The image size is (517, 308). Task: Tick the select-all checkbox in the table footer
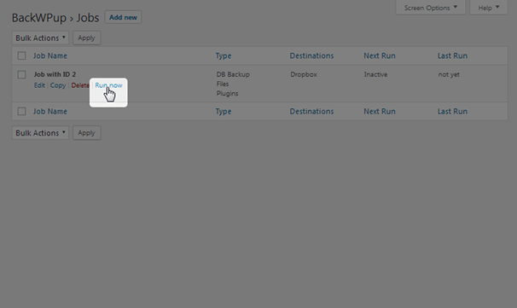click(22, 112)
